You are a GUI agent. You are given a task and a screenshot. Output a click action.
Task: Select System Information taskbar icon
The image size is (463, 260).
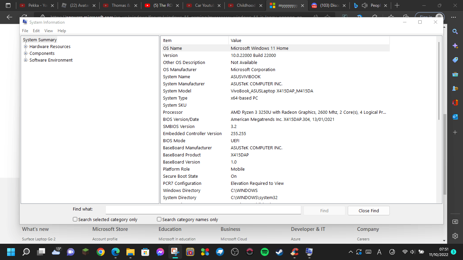pos(309,252)
